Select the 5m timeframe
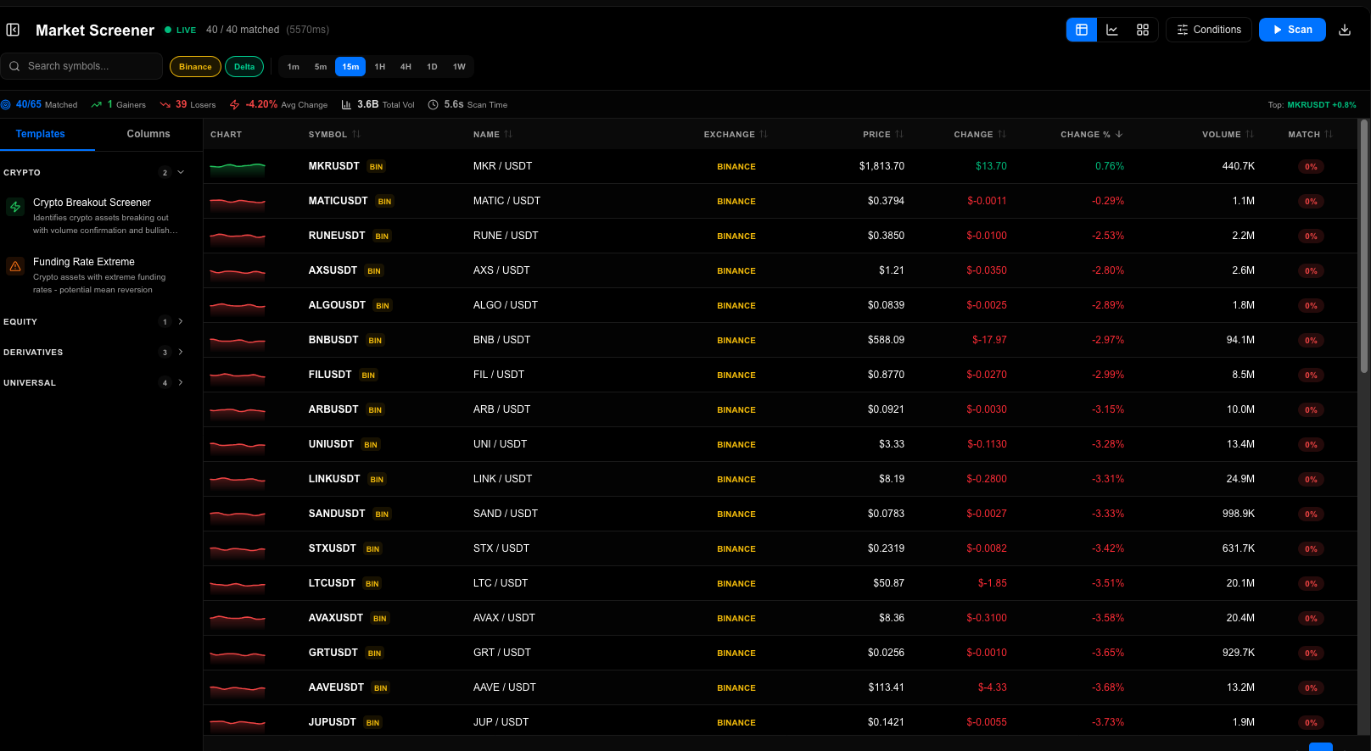 [x=321, y=67]
